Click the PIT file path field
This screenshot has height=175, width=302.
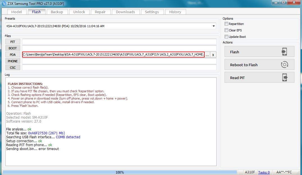119,42
